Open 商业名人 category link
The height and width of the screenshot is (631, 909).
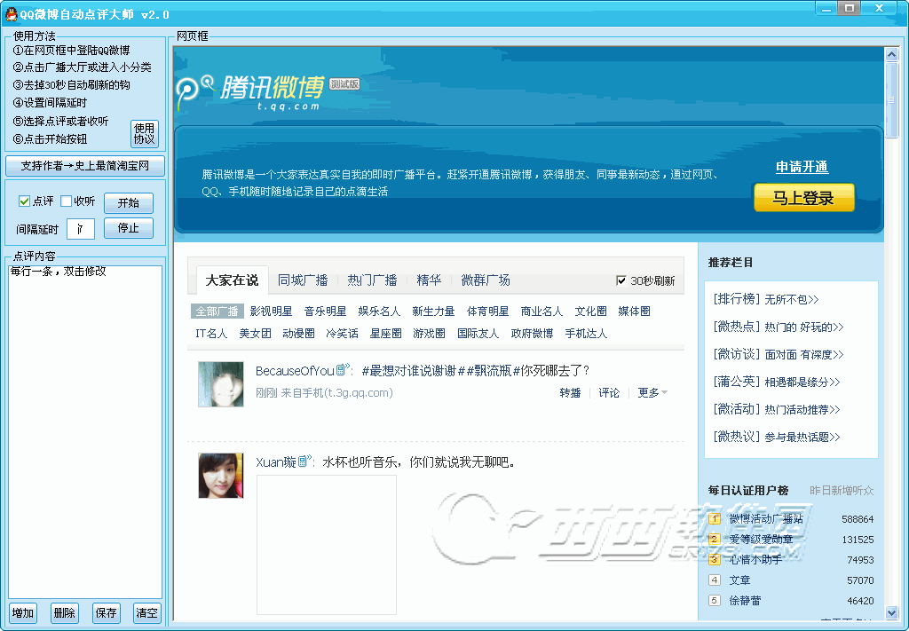click(541, 312)
